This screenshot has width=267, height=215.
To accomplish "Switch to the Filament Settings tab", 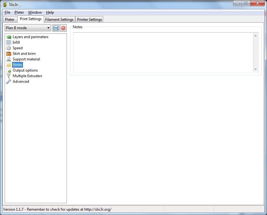I will click(59, 20).
